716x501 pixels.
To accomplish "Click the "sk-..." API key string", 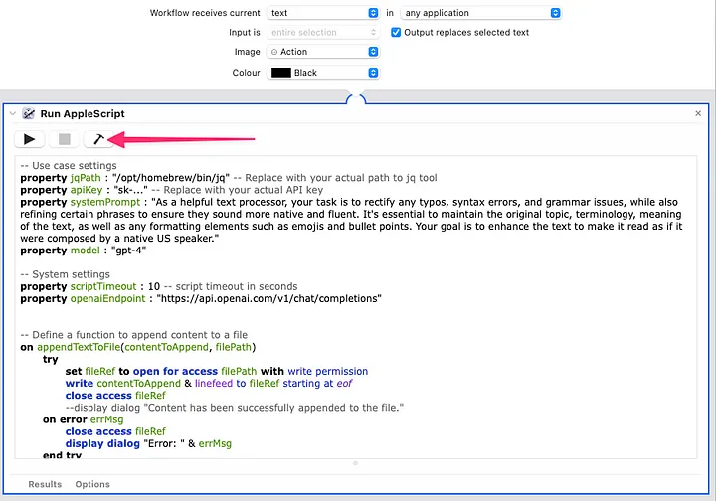I will pos(130,190).
